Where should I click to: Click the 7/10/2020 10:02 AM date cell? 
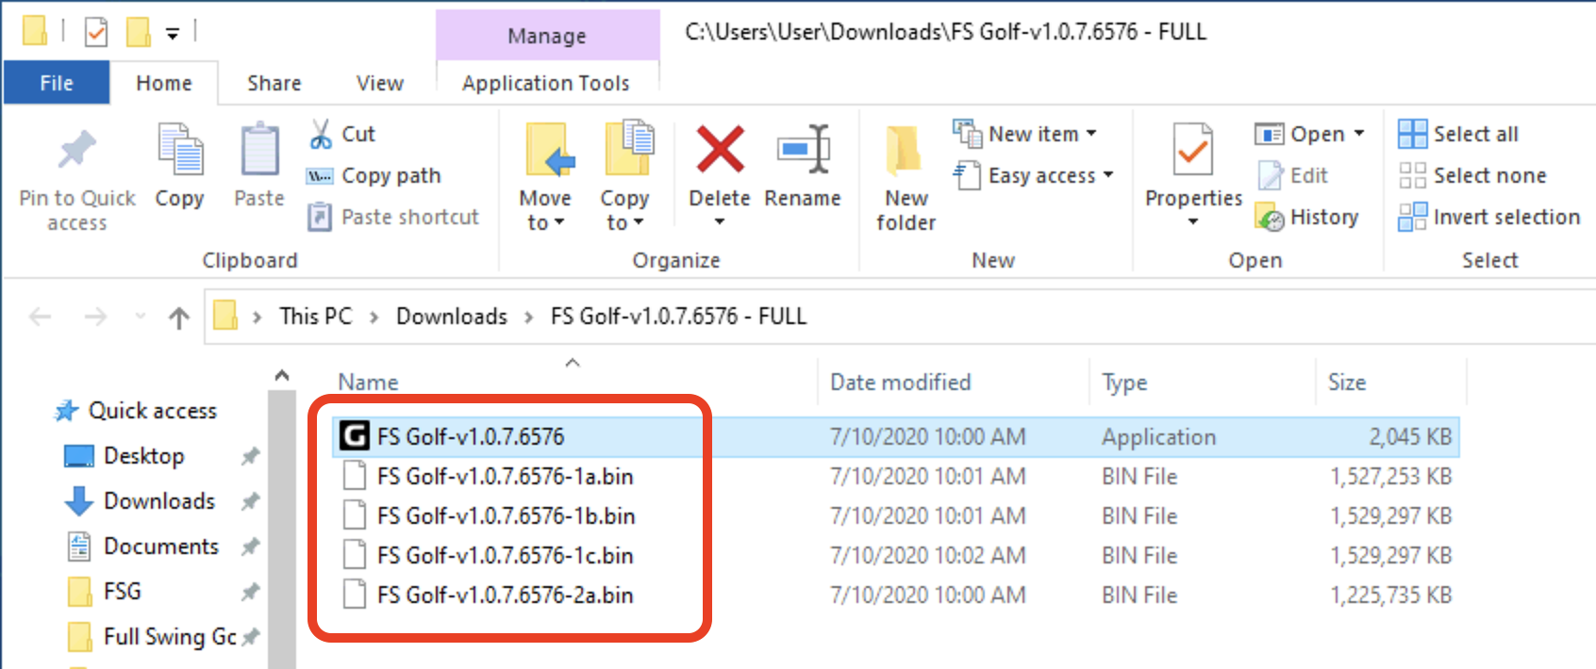(x=927, y=556)
